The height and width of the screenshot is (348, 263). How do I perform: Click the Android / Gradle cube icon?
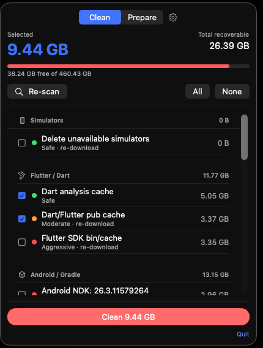[x=22, y=274]
